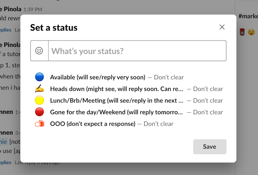Select Heads down status text
The height and width of the screenshot is (175, 258).
116,89
